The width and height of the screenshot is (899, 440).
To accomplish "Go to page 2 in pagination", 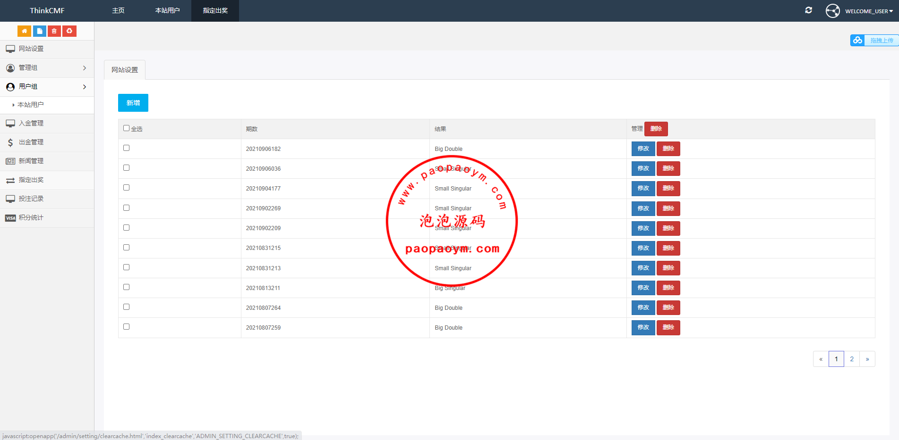I will (852, 359).
